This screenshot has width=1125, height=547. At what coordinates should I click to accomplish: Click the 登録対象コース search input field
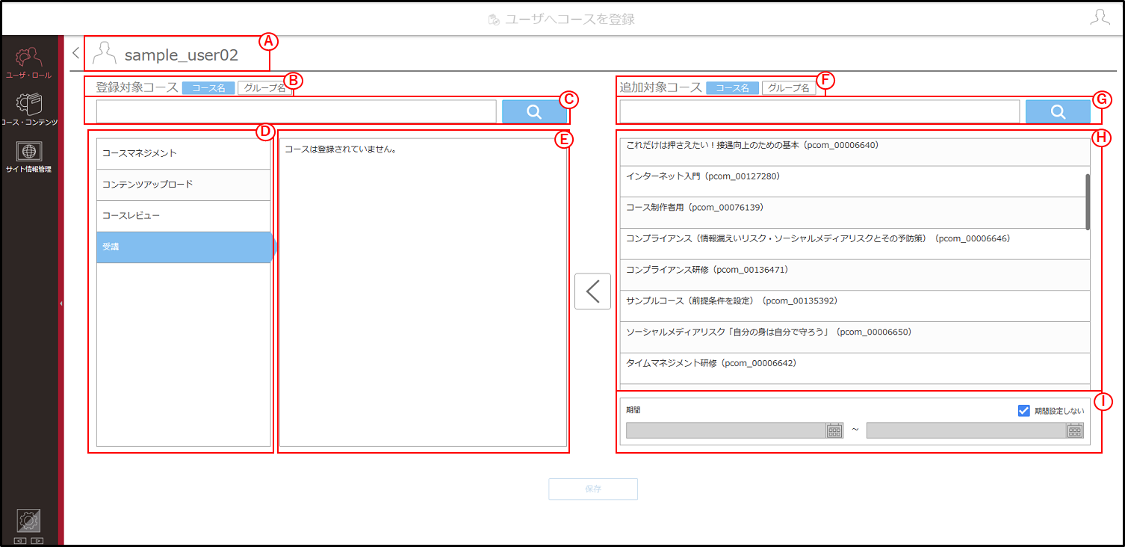[x=297, y=111]
